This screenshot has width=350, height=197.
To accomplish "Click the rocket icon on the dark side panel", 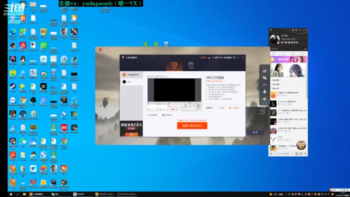I will point(265,99).
